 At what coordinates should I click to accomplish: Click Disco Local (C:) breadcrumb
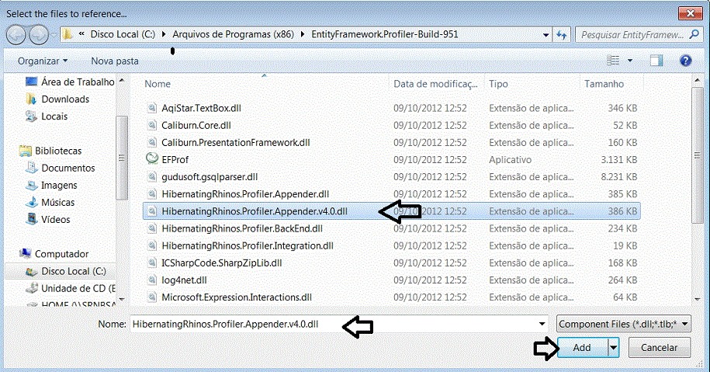coord(123,34)
